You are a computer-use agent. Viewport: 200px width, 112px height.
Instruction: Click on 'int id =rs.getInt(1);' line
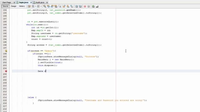(45, 28)
